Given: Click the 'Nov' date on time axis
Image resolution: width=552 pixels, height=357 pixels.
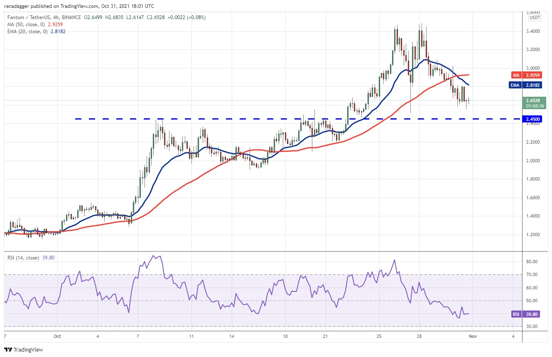Looking at the screenshot, I should 473,336.
